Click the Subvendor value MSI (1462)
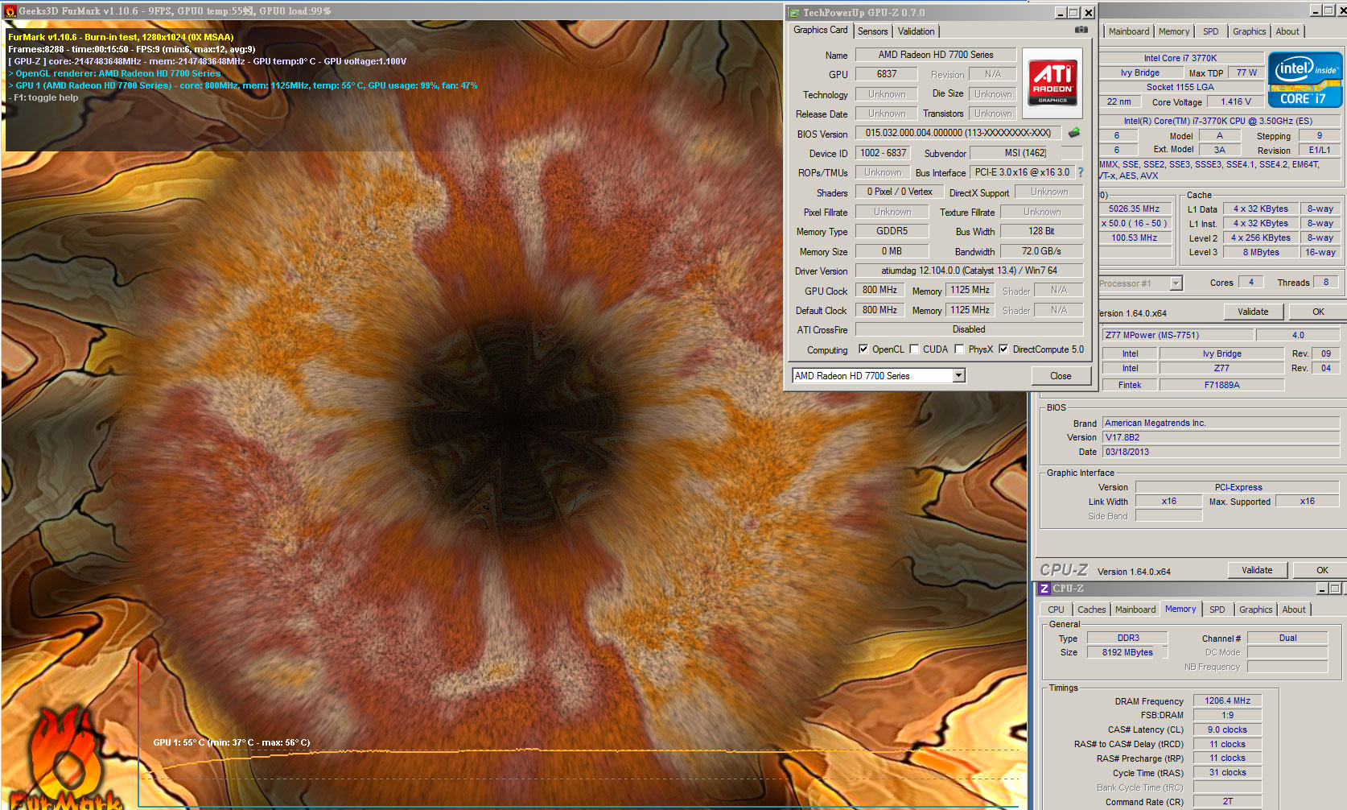 pos(1026,153)
